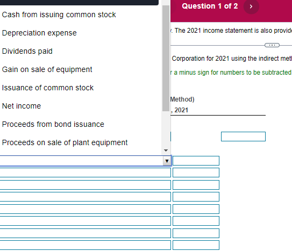This screenshot has width=292, height=251.
Task: Select 'Net income' from dropdown list
Action: point(22,106)
